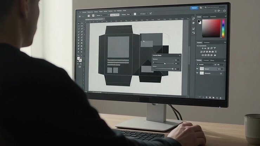Close the floating dialog via its corner icon

180,55
